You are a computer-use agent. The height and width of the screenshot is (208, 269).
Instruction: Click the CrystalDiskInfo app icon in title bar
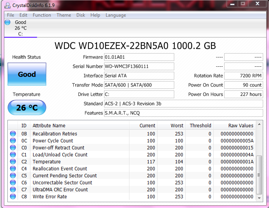[7, 5]
